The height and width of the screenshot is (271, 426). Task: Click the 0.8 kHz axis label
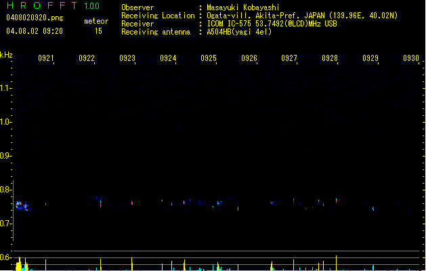[x=5, y=190]
